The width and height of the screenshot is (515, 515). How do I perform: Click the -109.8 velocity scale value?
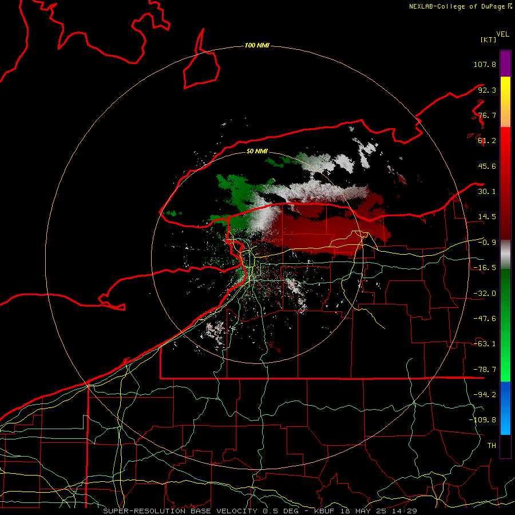click(x=482, y=420)
